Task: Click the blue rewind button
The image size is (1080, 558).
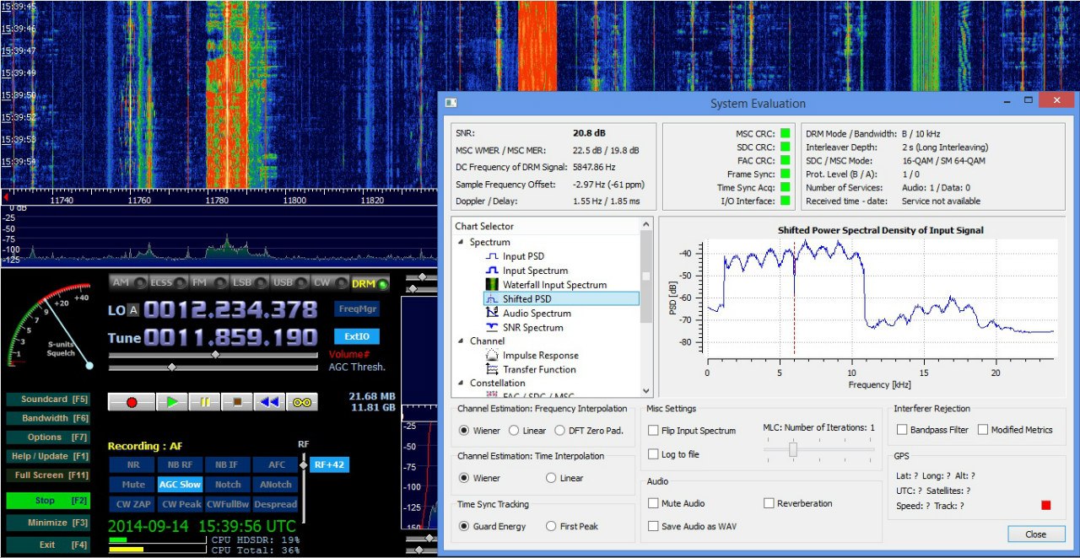Action: pyautogui.click(x=269, y=403)
